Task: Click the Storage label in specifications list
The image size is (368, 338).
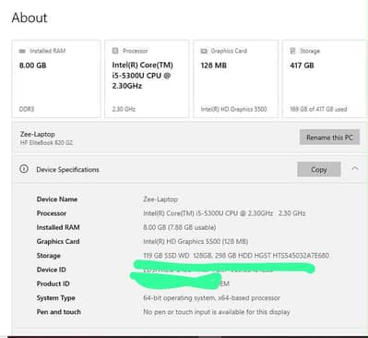Action: (x=48, y=256)
